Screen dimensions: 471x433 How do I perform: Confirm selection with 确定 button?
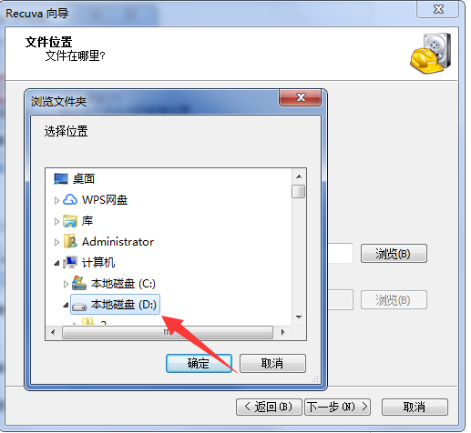pos(199,363)
